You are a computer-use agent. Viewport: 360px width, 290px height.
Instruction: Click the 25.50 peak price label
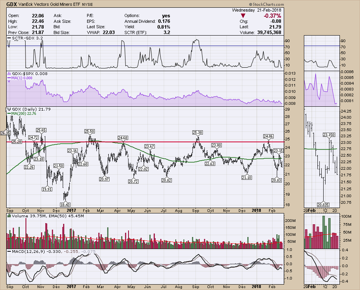point(89,131)
